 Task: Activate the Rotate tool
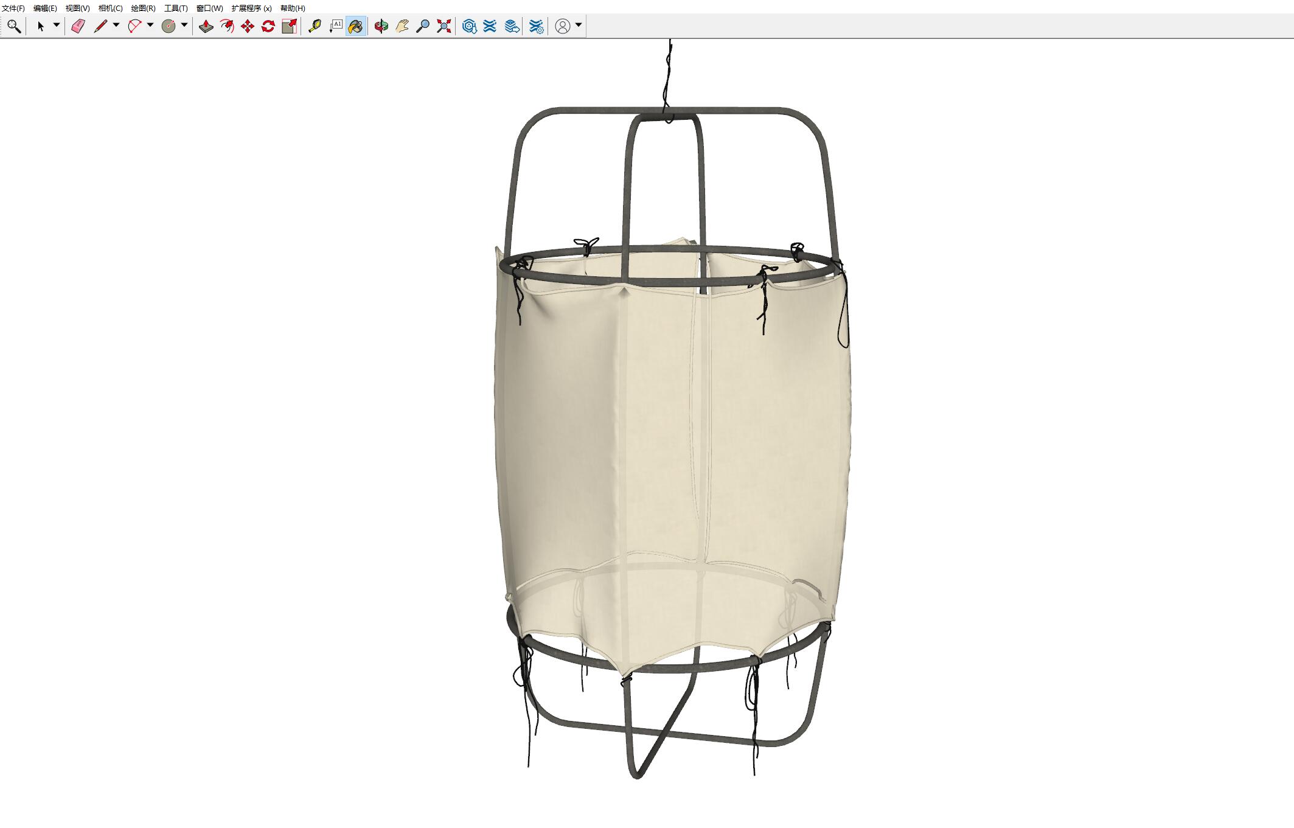pos(268,26)
